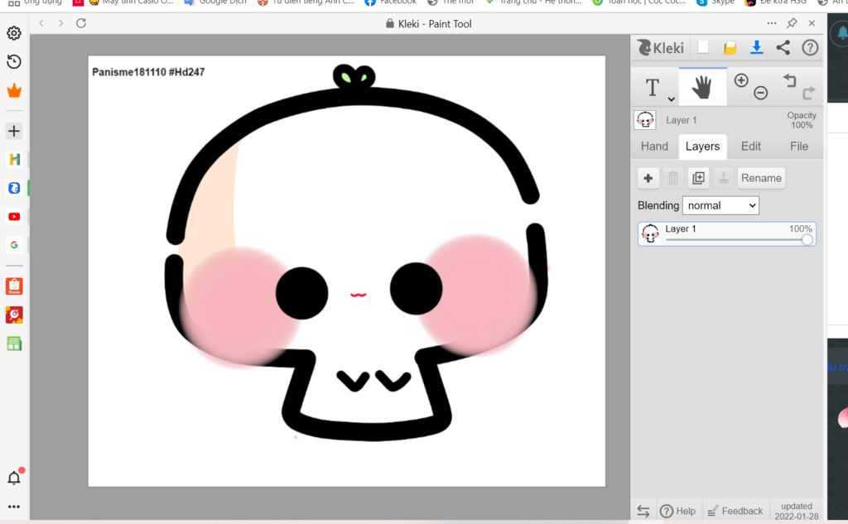Click the Kleki logo
This screenshot has height=524, width=848.
pyautogui.click(x=660, y=48)
